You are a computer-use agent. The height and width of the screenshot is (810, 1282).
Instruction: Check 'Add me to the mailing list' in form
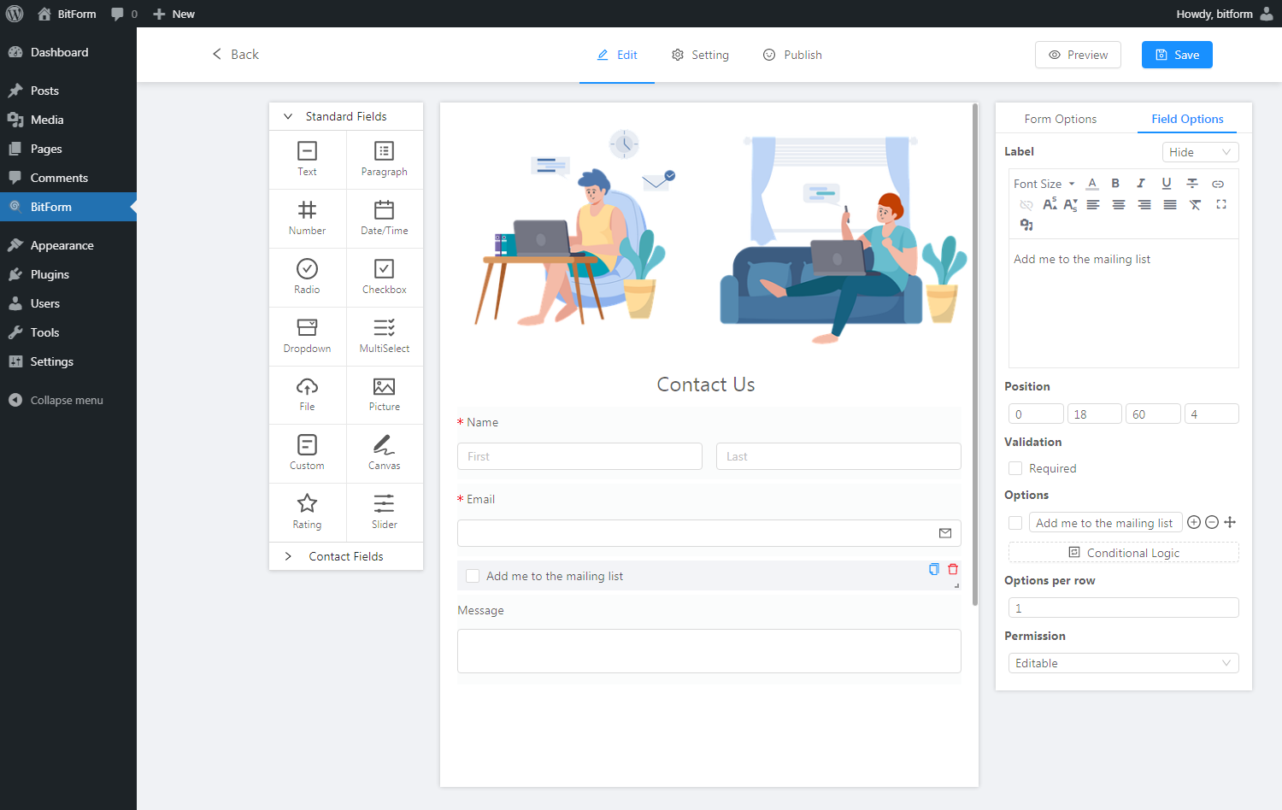pos(473,576)
